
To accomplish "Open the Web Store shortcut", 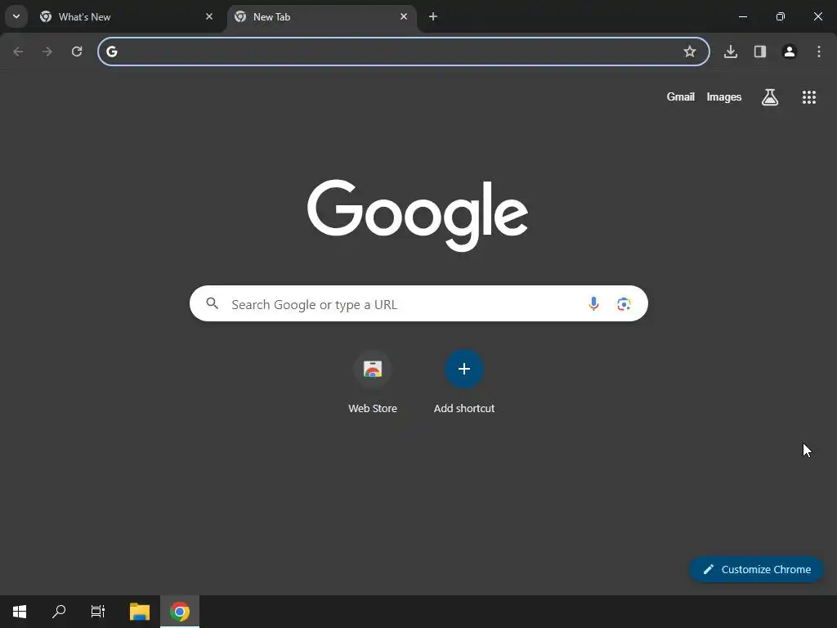I will (x=373, y=383).
